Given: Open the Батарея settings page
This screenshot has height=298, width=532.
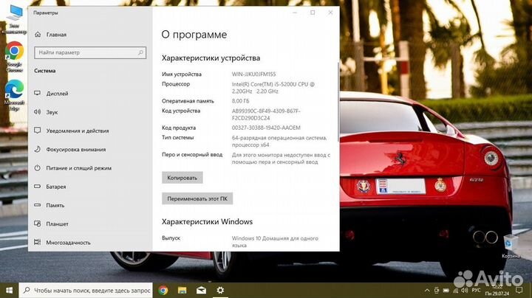Looking at the screenshot, I should coord(50,187).
